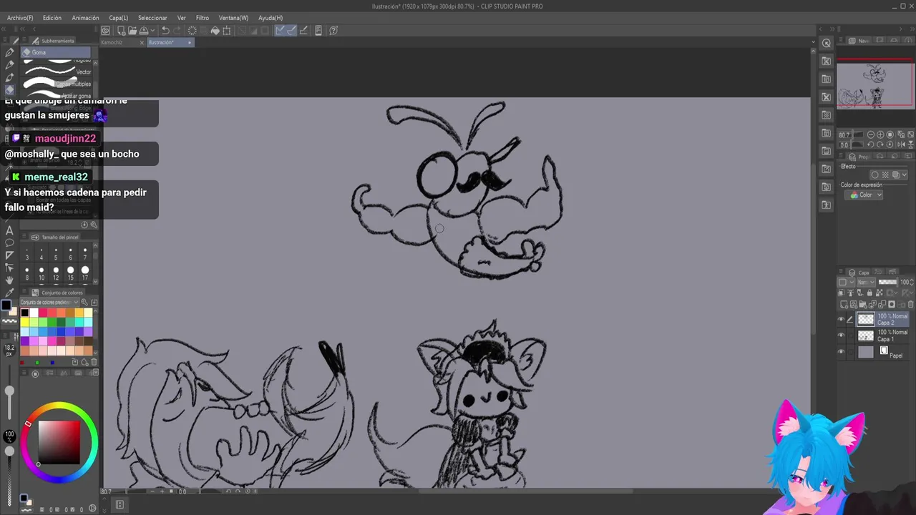
Task: Select brush size 15 preset
Action: click(70, 273)
